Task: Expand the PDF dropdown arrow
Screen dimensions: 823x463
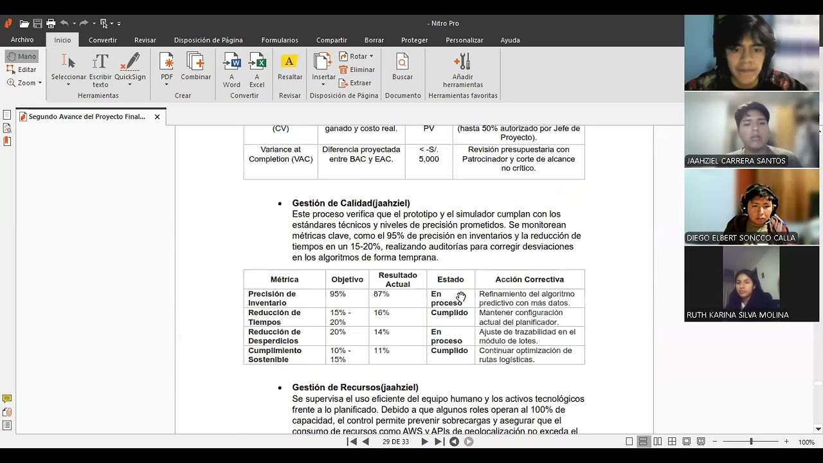Action: point(167,84)
